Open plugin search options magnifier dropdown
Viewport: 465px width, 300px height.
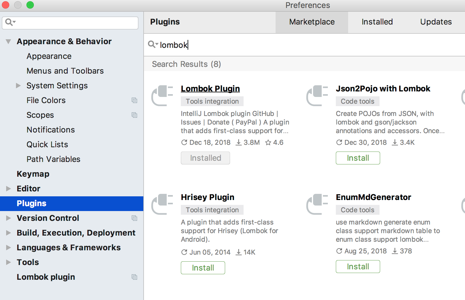pyautogui.click(x=153, y=44)
